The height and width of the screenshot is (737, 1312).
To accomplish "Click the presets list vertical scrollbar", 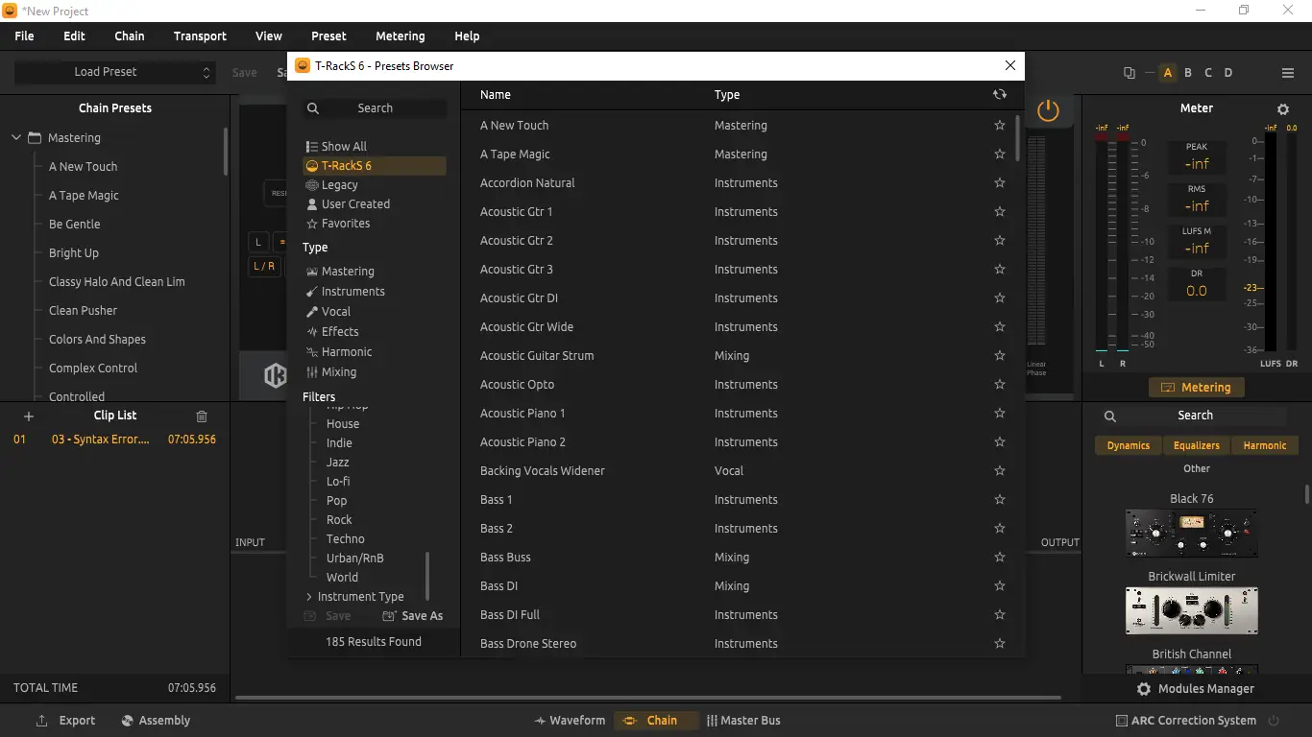I will click(1018, 139).
